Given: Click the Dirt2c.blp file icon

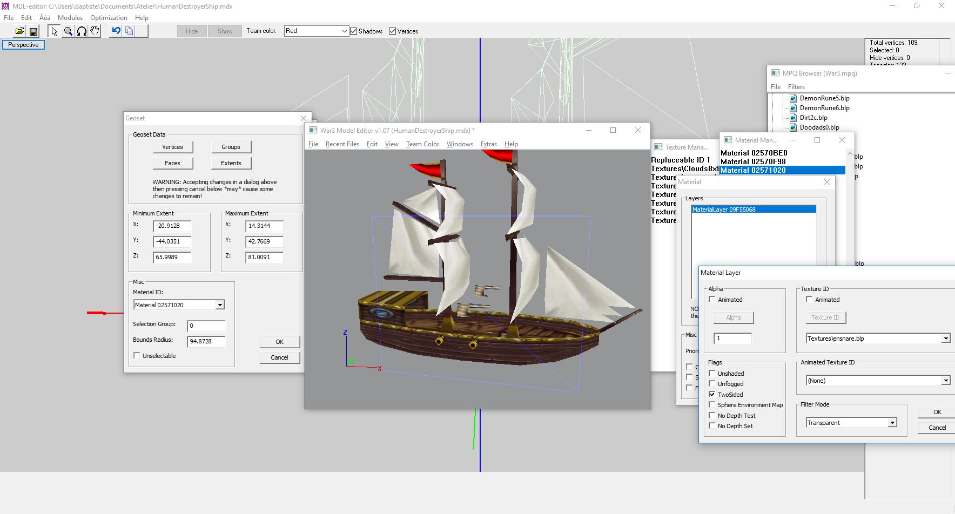Looking at the screenshot, I should click(793, 118).
